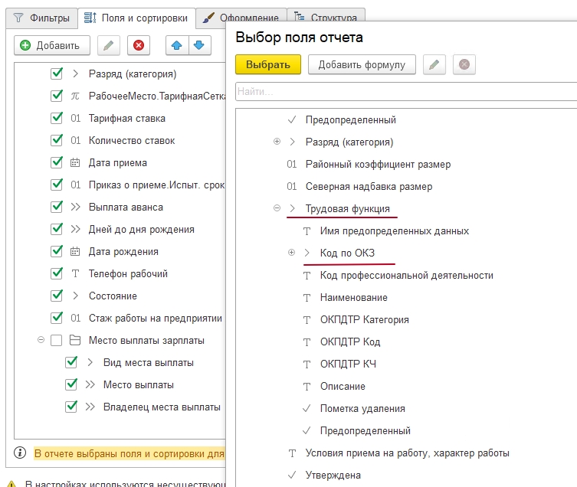Uncheck Дней до дня рождения checkbox
The width and height of the screenshot is (577, 487).
56,229
